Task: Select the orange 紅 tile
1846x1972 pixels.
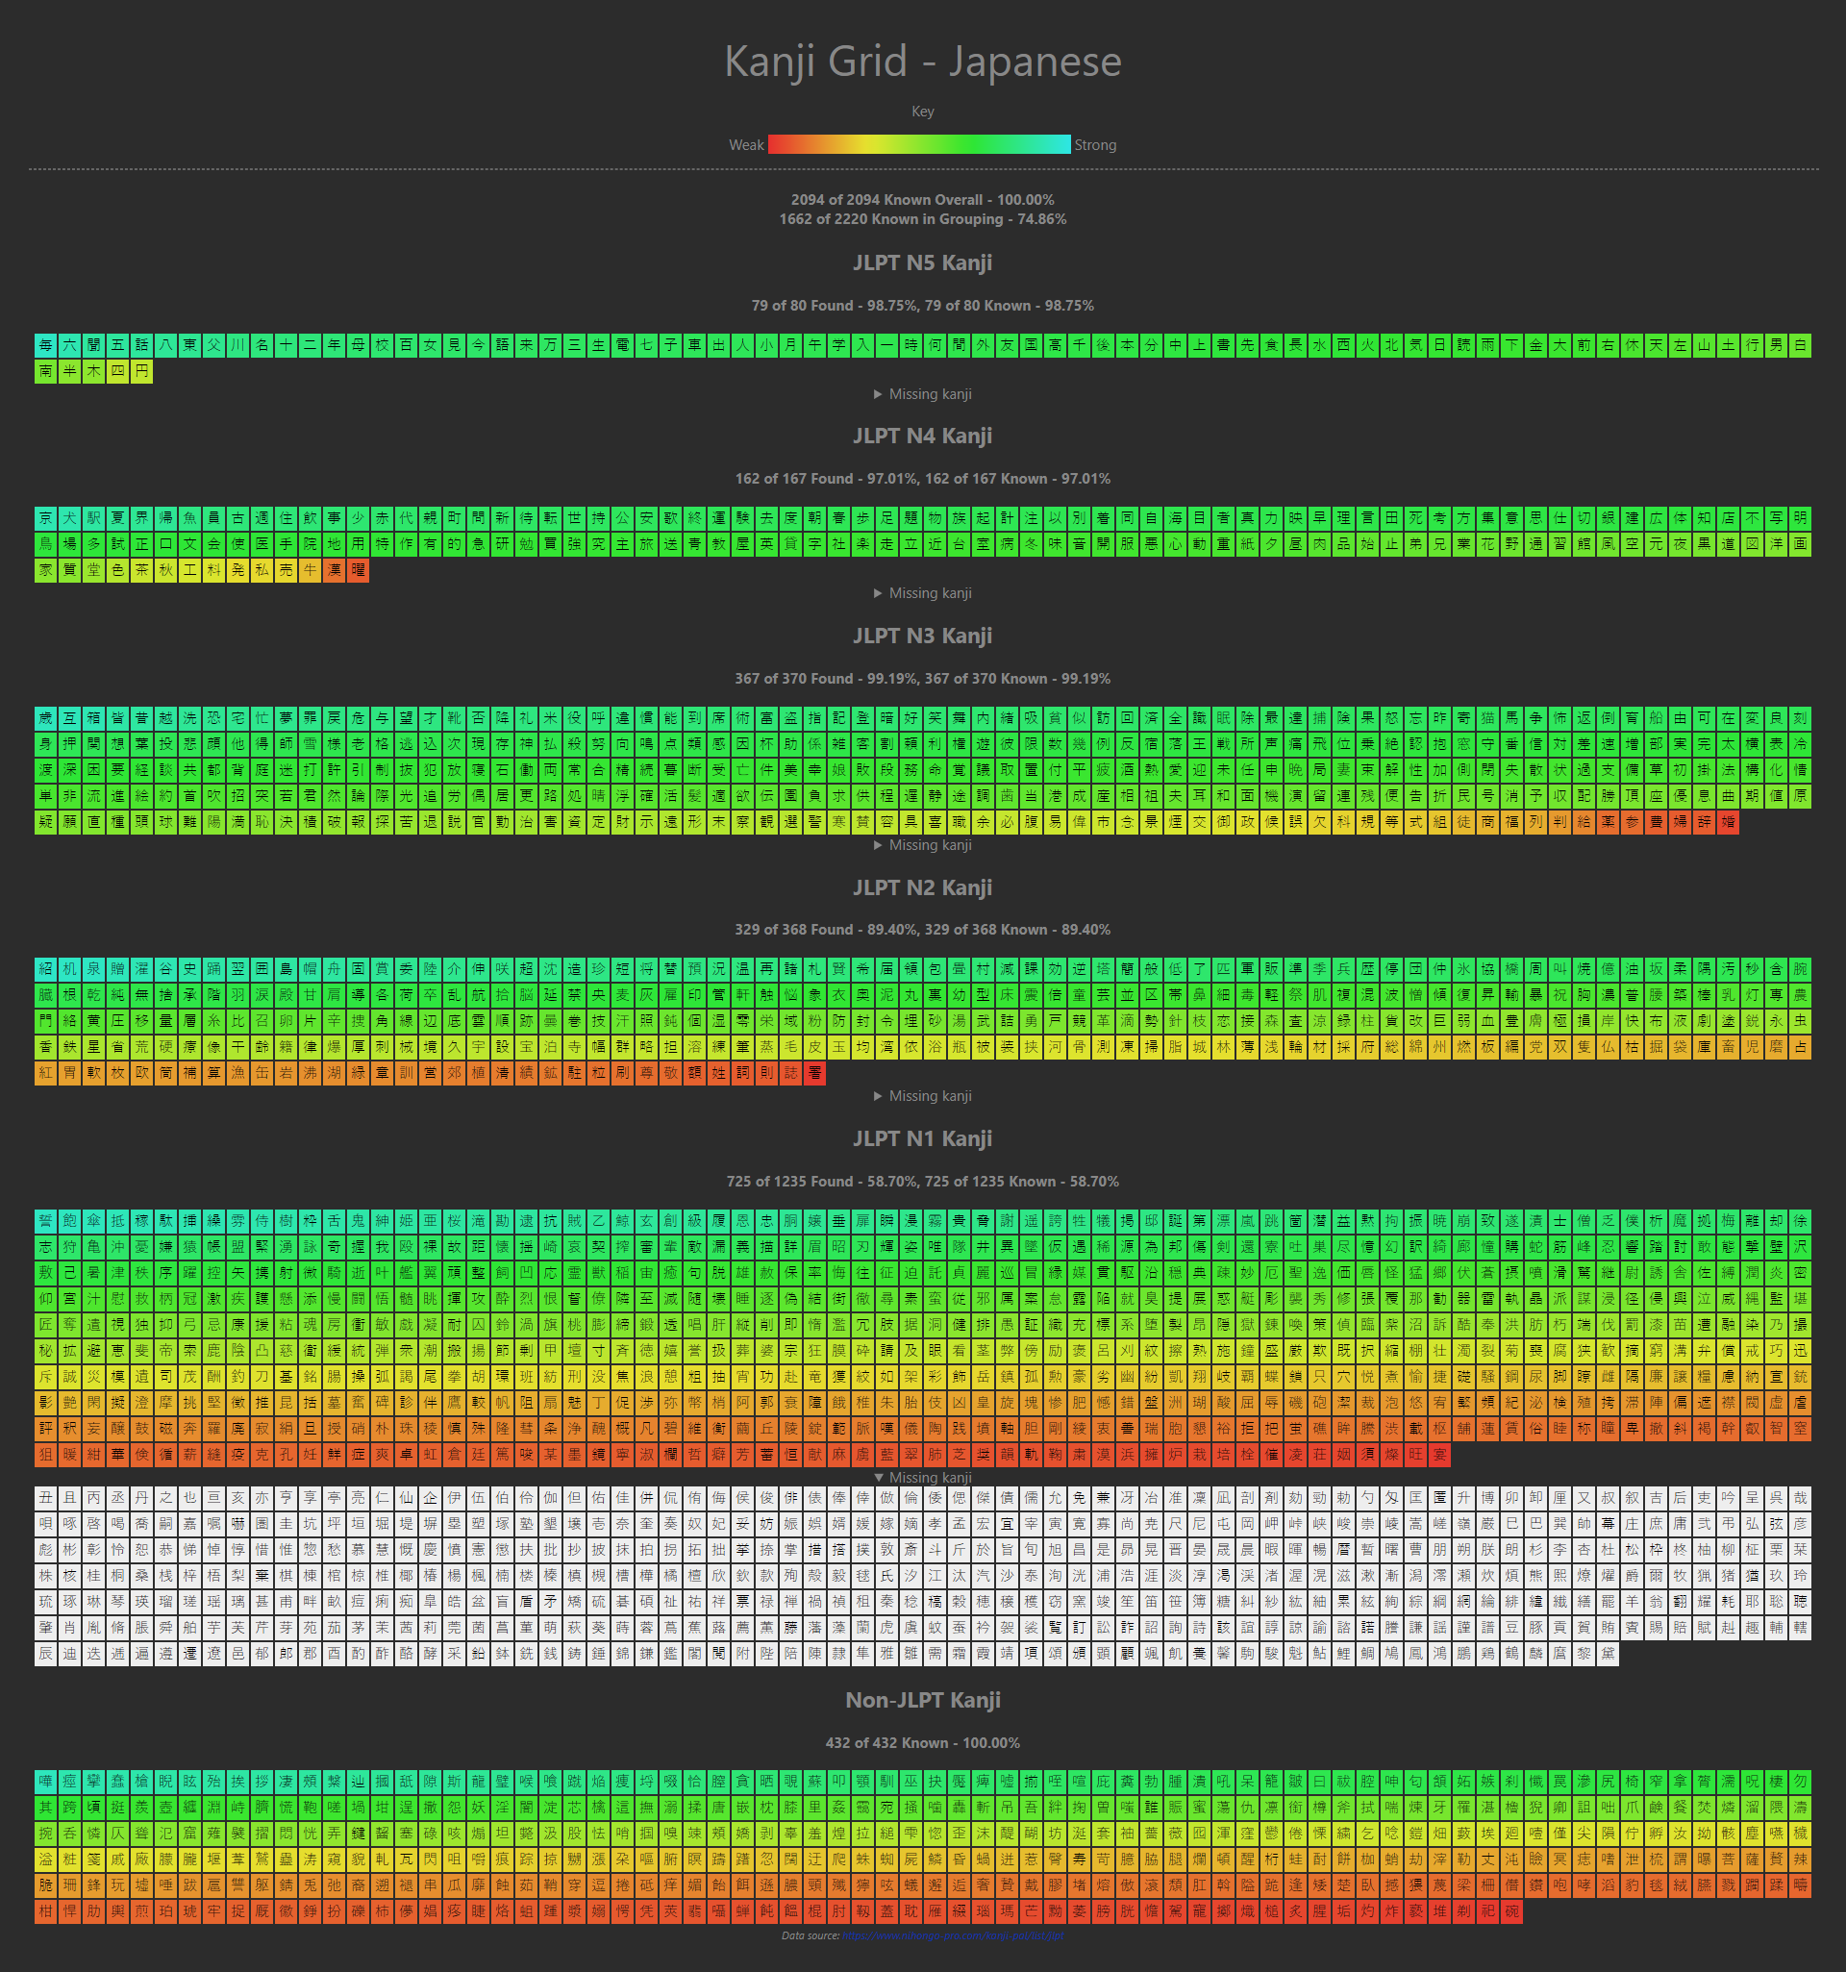Action: 45,1073
